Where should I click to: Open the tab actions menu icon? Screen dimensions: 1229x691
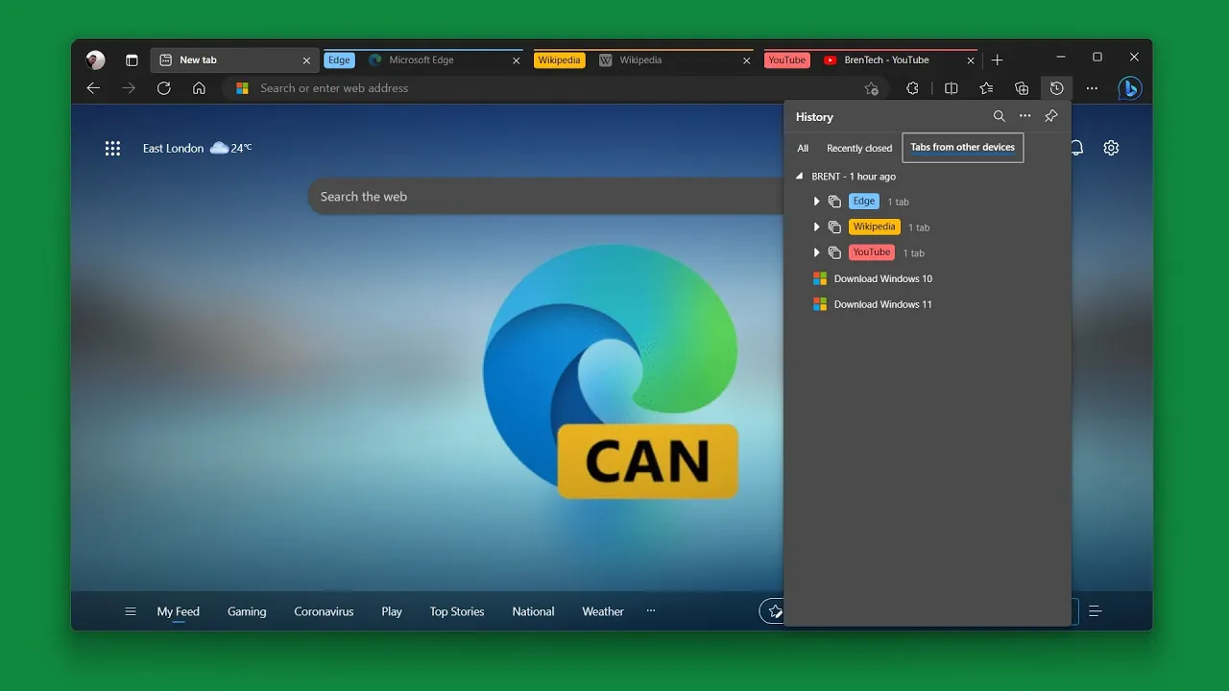coord(132,60)
